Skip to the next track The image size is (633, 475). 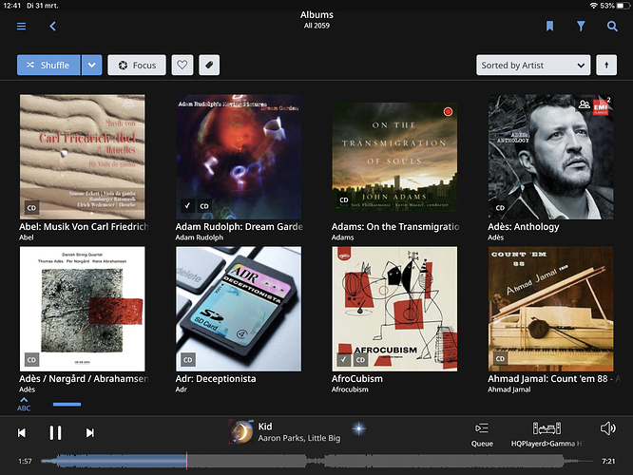(x=90, y=433)
